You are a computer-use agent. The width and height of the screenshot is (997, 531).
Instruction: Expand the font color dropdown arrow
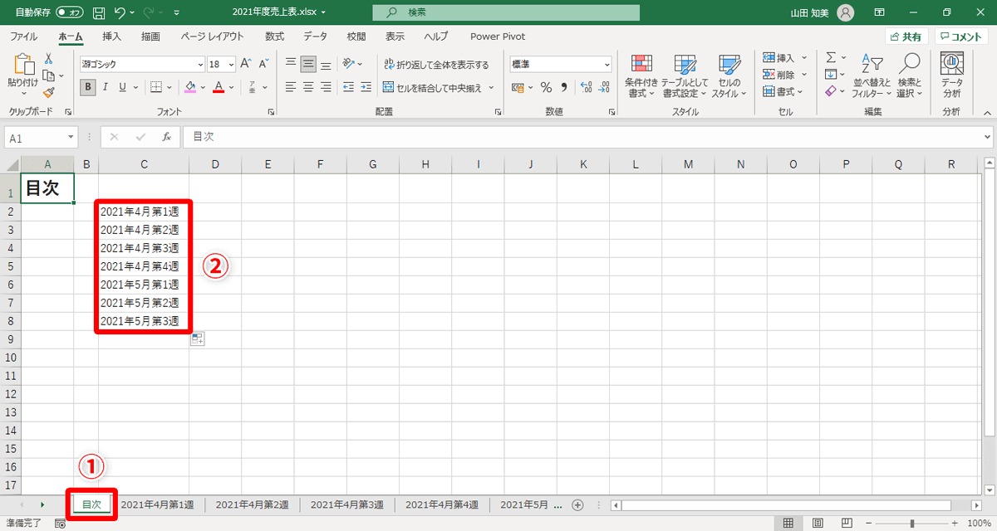233,87
